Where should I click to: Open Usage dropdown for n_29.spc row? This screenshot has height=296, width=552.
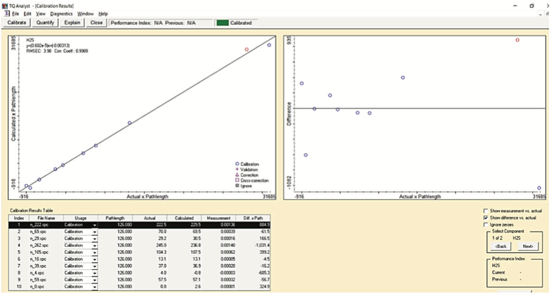95,239
